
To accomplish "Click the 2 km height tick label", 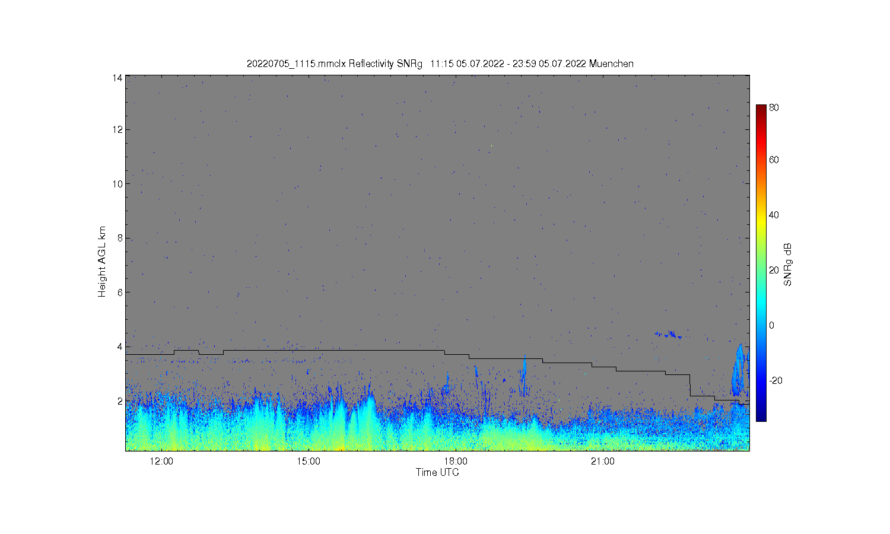I will pos(119,401).
